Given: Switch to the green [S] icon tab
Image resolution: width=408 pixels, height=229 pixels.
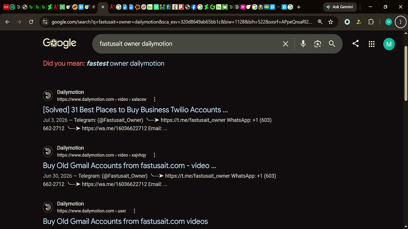Looking at the screenshot, I should pos(62,7).
